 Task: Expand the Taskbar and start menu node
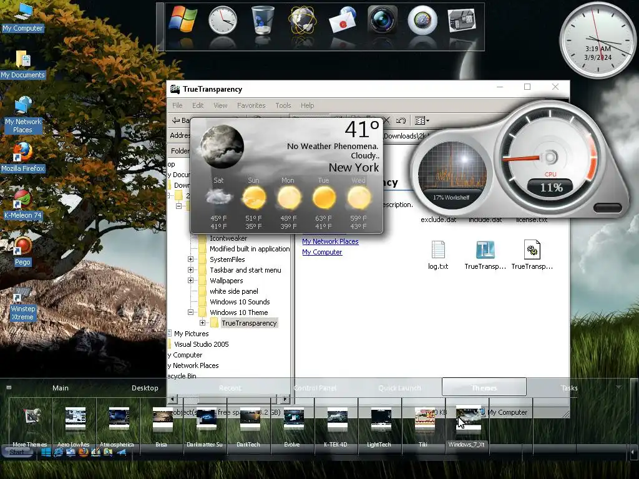tap(190, 270)
